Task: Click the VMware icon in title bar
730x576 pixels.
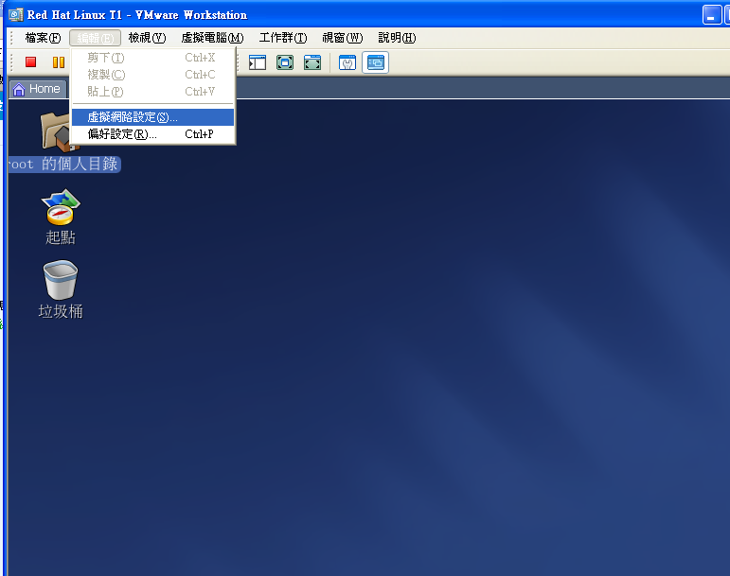Action: click(16, 15)
